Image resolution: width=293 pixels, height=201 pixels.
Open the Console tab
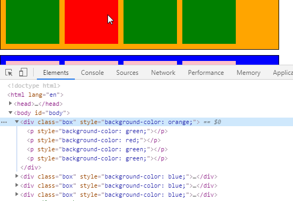92,73
